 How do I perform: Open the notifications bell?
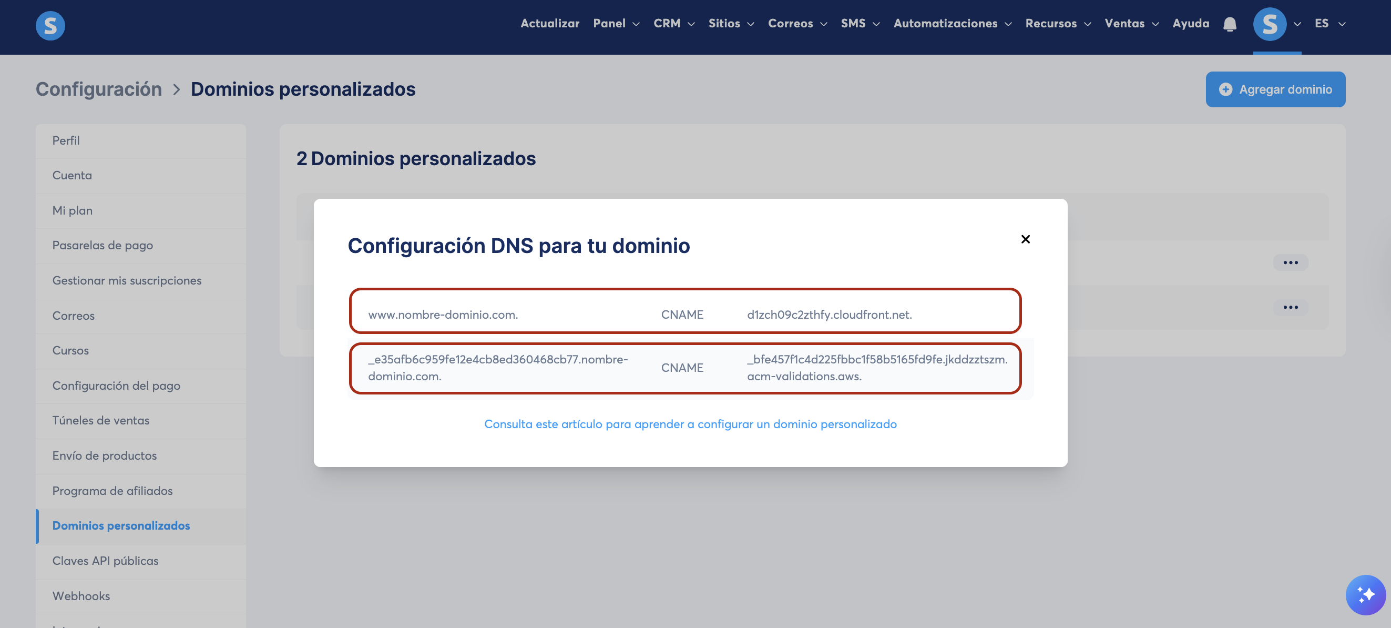click(x=1230, y=24)
